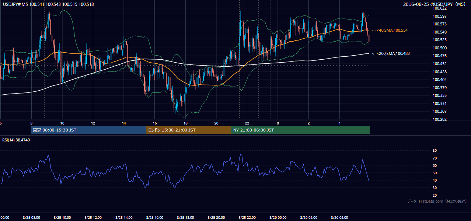The height and width of the screenshot is (221, 471).
Task: Click hour 16 on the price chart time axis
Action: tap(155, 123)
